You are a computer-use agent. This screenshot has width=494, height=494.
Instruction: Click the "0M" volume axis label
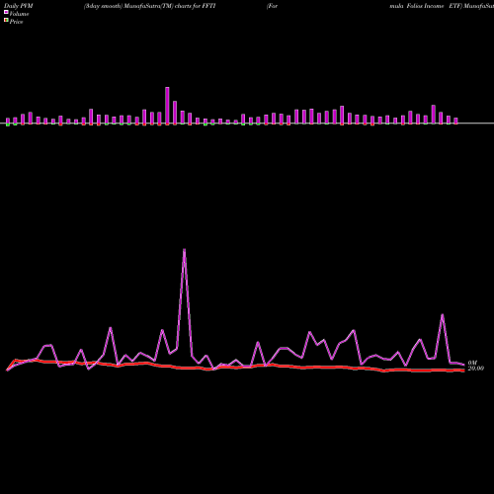pos(472,363)
